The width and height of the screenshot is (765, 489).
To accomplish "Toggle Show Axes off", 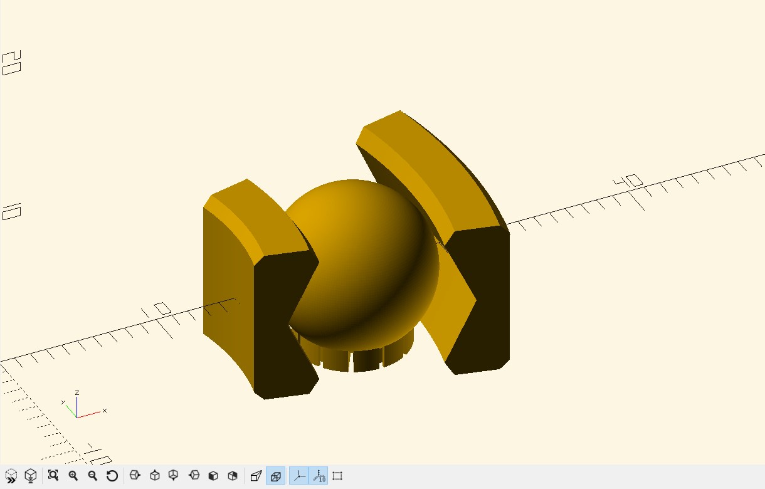I will [299, 476].
